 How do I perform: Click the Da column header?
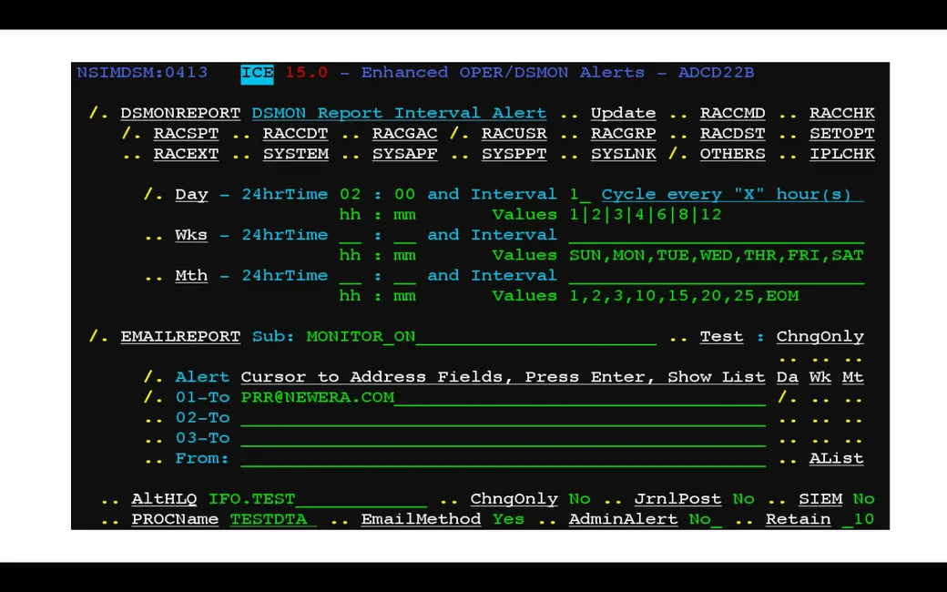788,377
